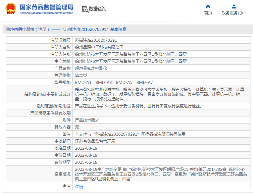
Task: Click the 注册人住所 address value
Action: 131,54
